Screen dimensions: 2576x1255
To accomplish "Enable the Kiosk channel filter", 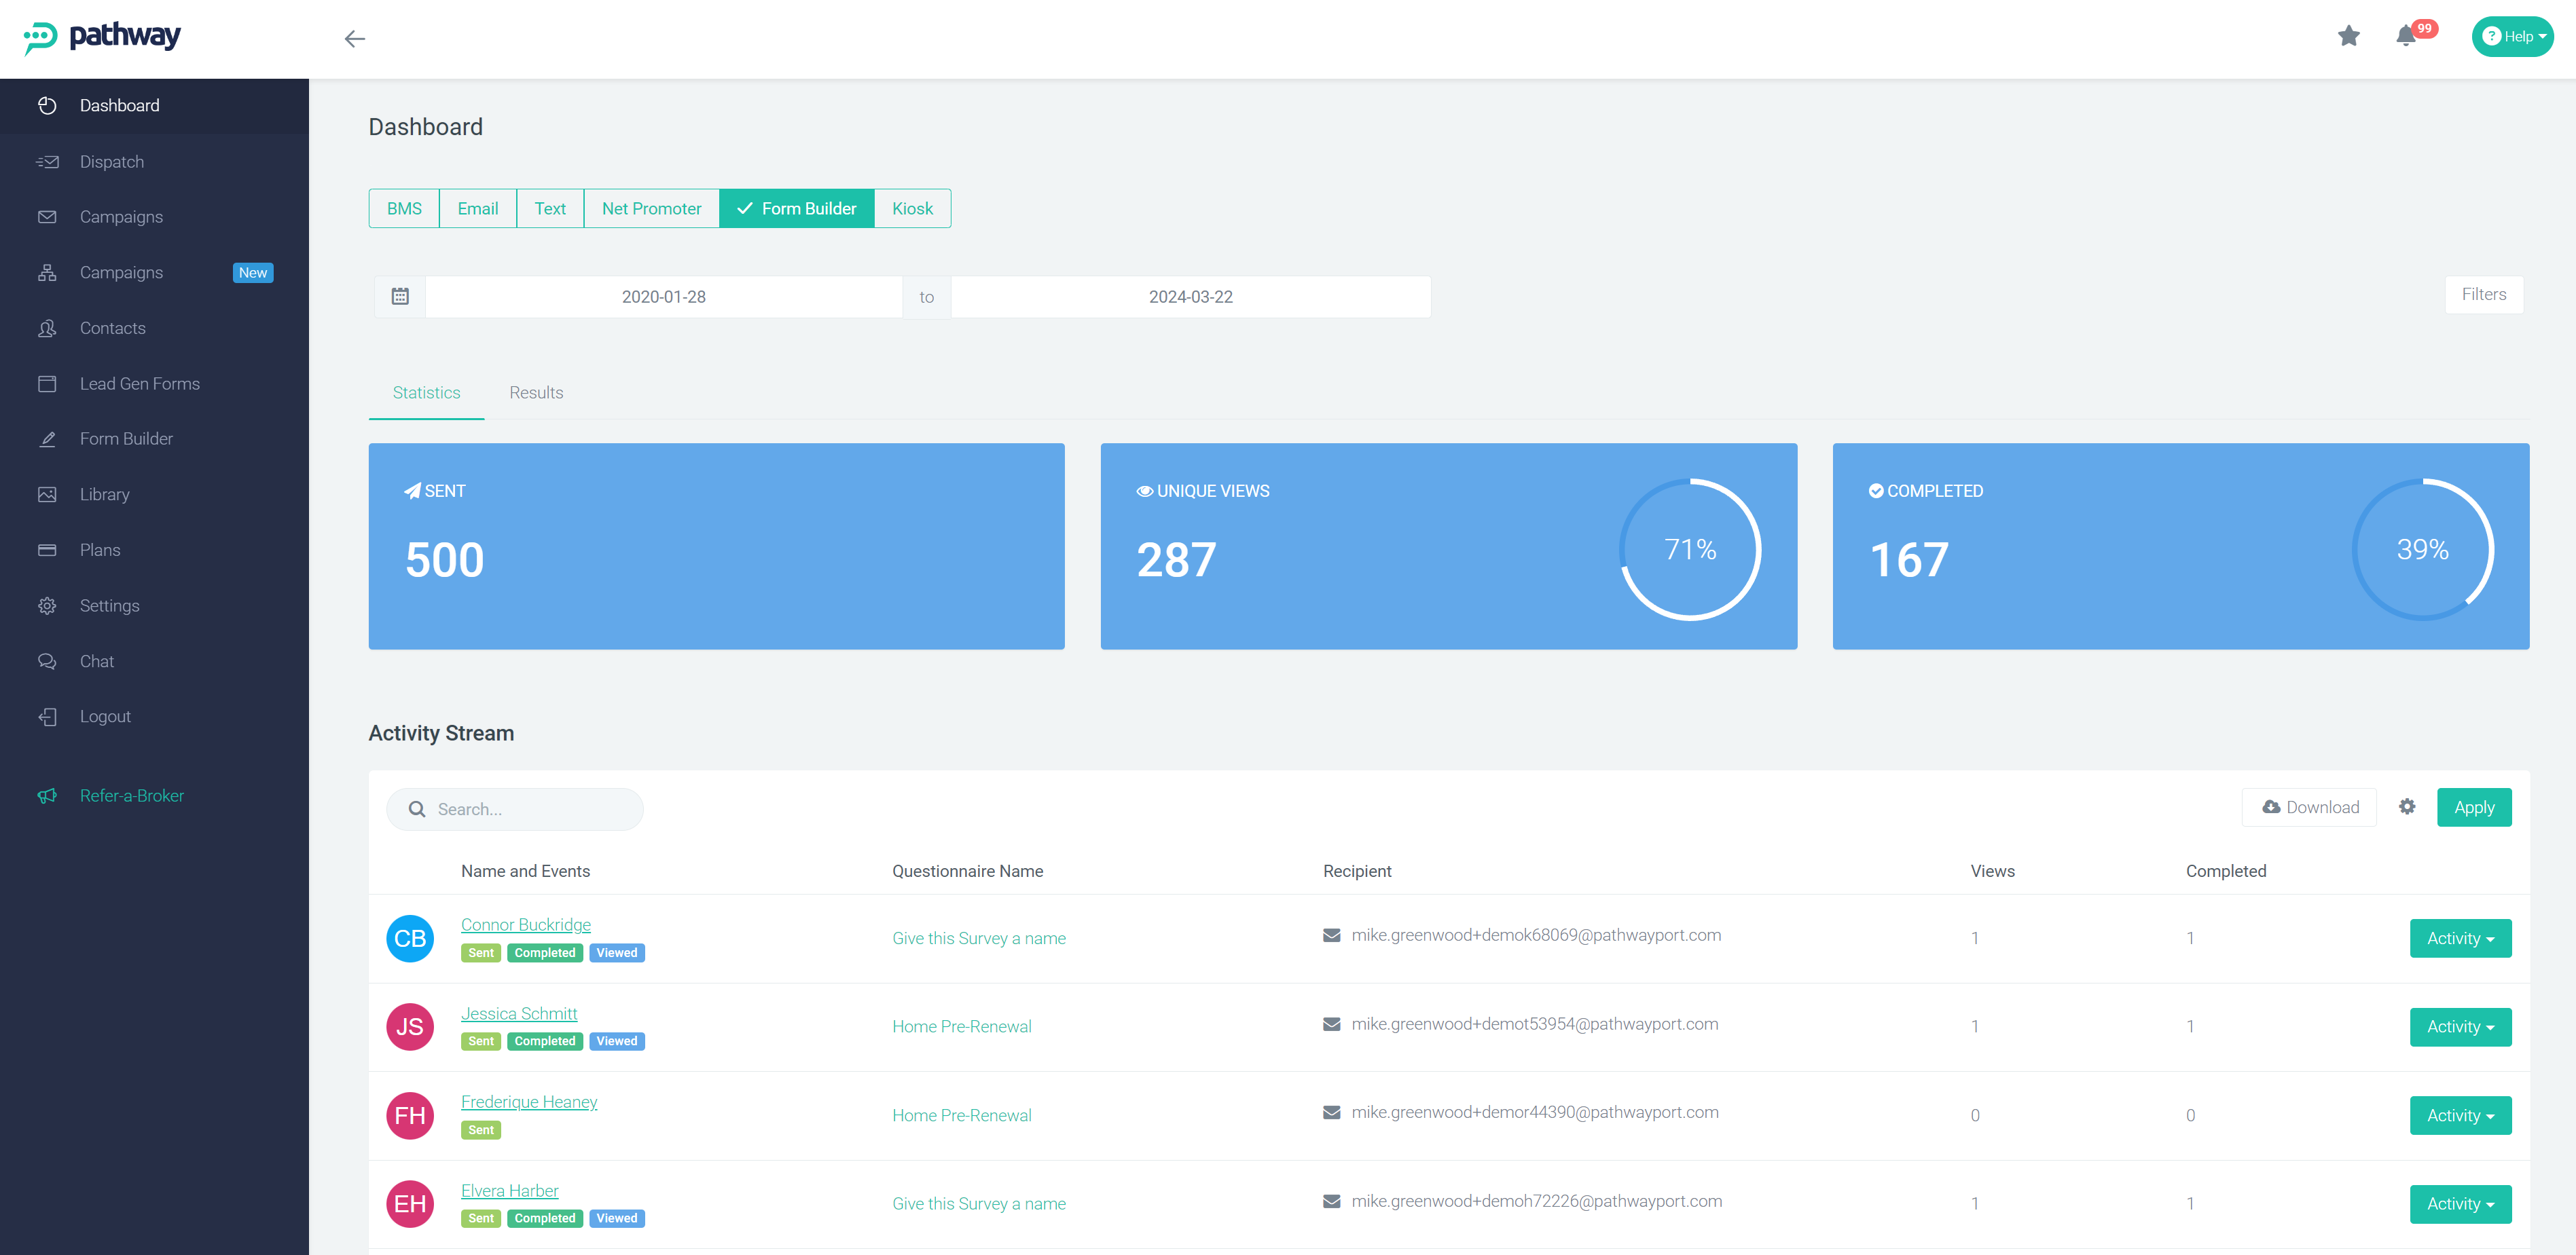I will coord(912,208).
